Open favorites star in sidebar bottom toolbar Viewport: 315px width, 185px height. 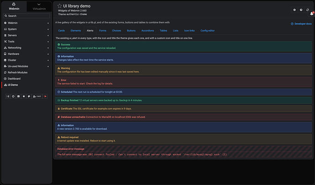pos(24,97)
